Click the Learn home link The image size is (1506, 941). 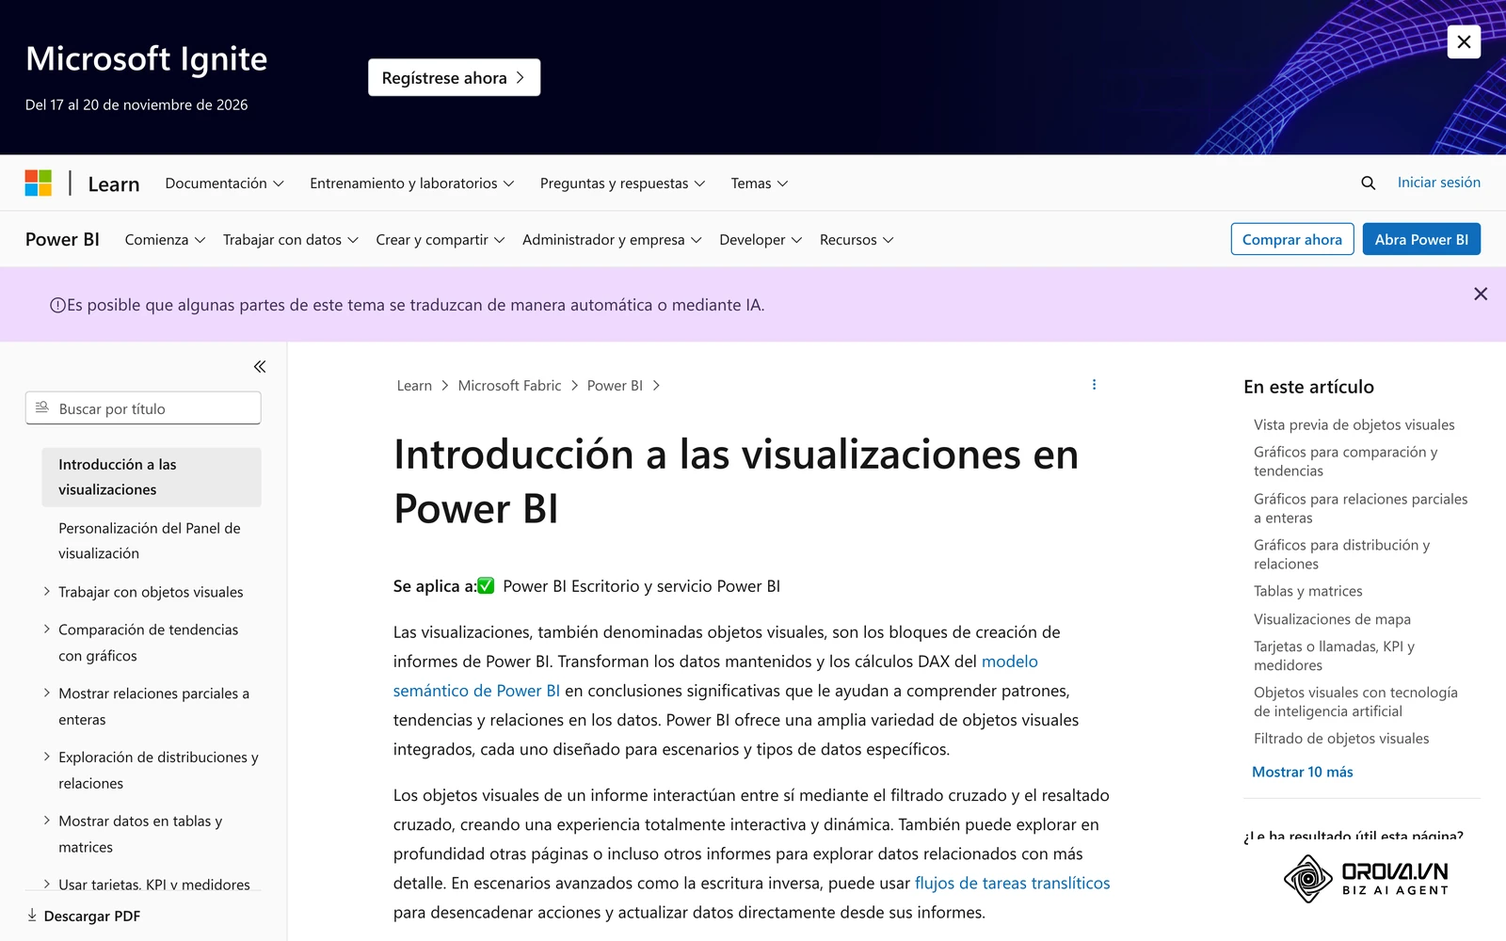[x=114, y=184]
